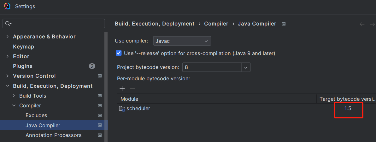Select Annotation Processors in settings tree

53,135
